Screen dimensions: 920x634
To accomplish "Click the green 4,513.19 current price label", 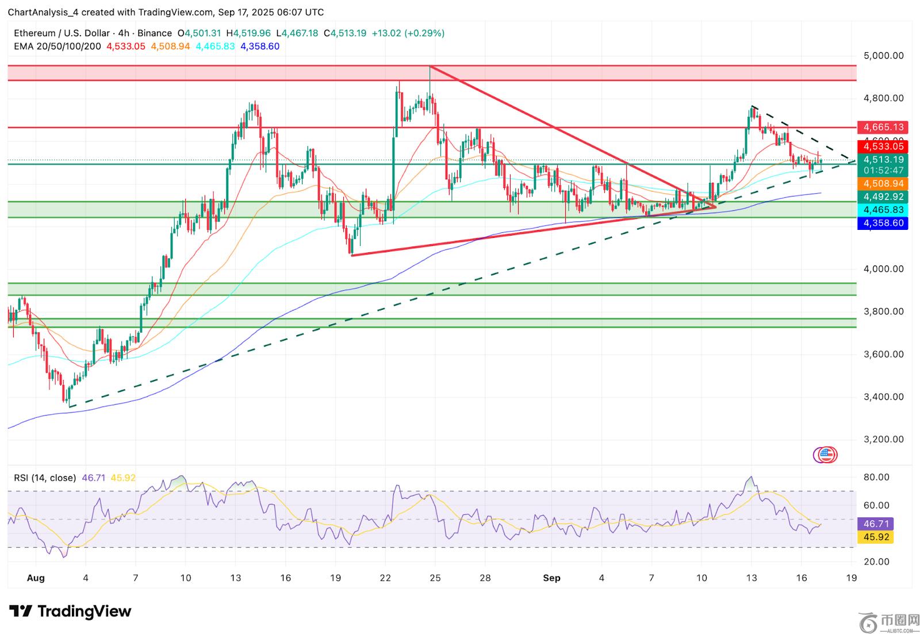I will coord(883,160).
